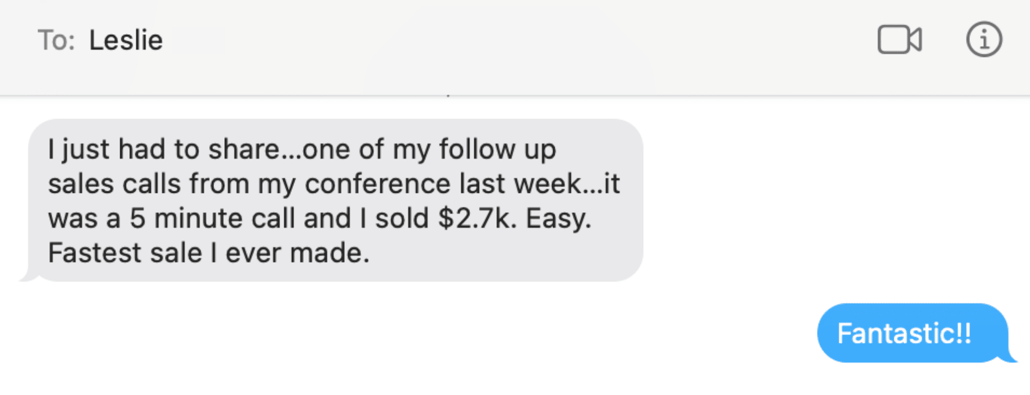This screenshot has height=395, width=1030.
Task: Click the word "conference" in Leslie's message
Action: [x=378, y=184]
